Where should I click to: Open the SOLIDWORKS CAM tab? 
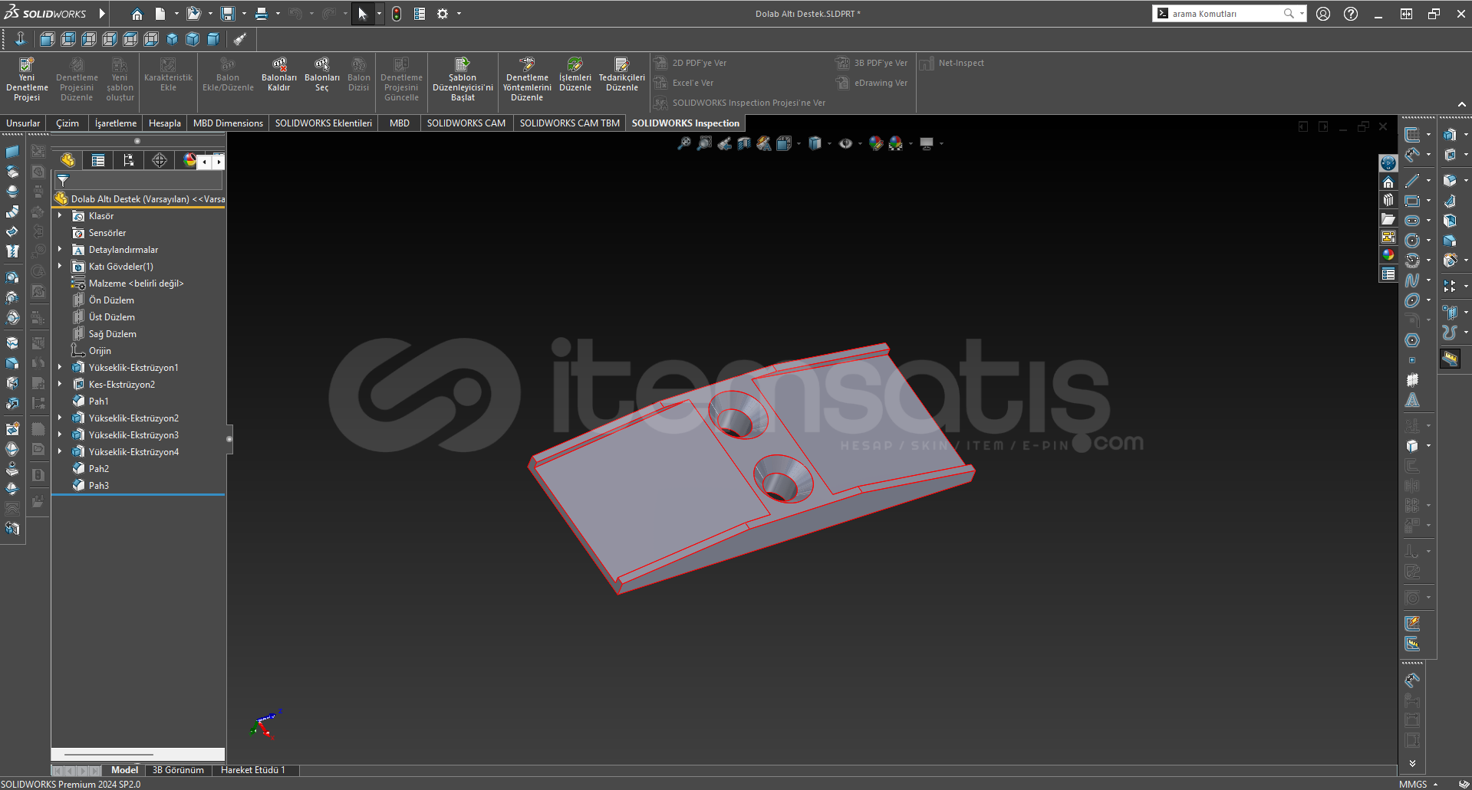[466, 123]
